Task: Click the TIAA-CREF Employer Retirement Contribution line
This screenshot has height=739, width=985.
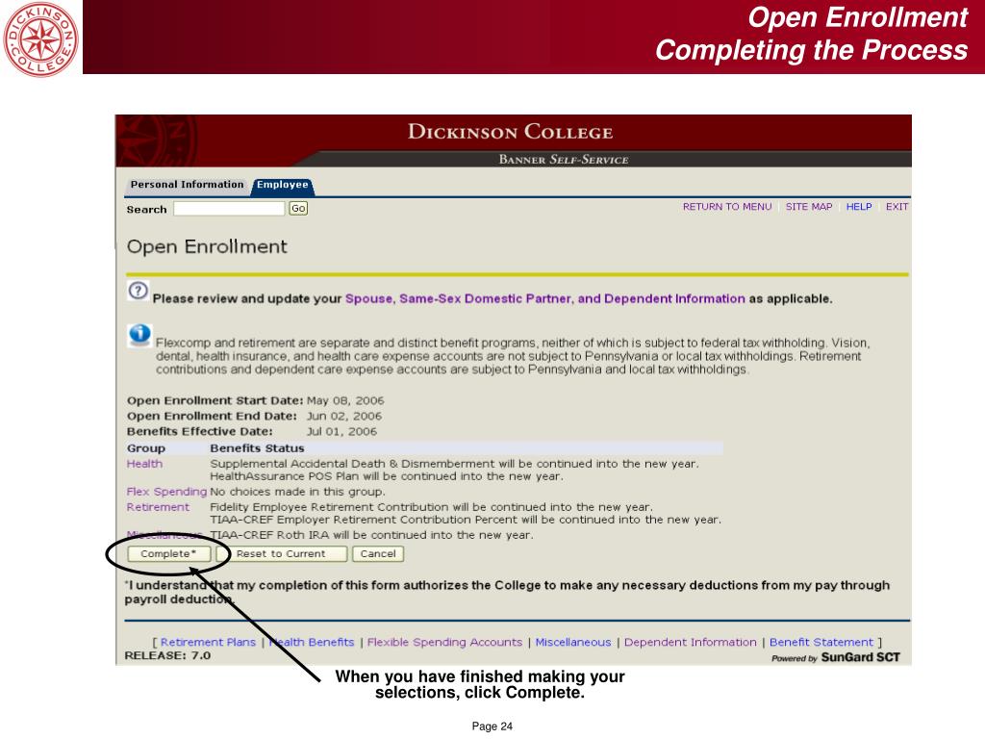Action: point(466,520)
